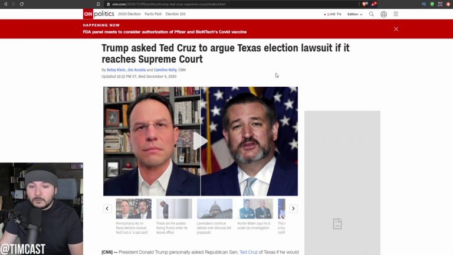Select the Capitol building stimulus bill thumbnail
Viewport: 453px width, 255px height.
click(215, 208)
